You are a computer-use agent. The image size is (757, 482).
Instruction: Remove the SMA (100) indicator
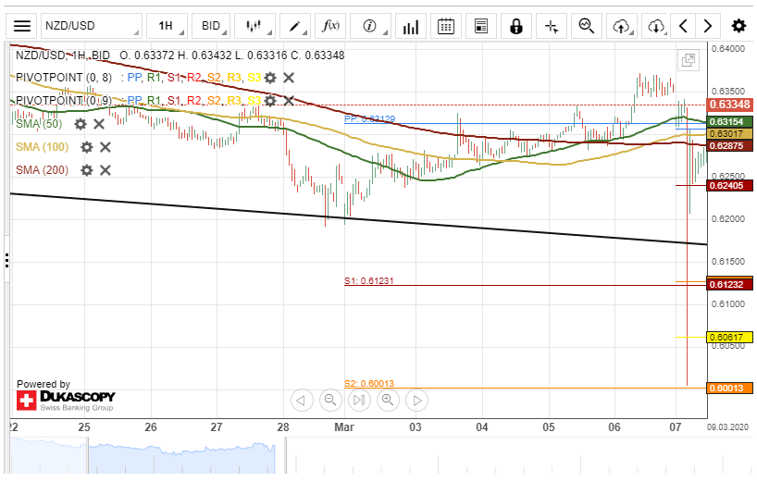105,147
